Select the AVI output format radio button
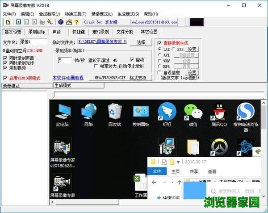Image resolution: width=268 pixels, height=213 pixels. (160, 55)
